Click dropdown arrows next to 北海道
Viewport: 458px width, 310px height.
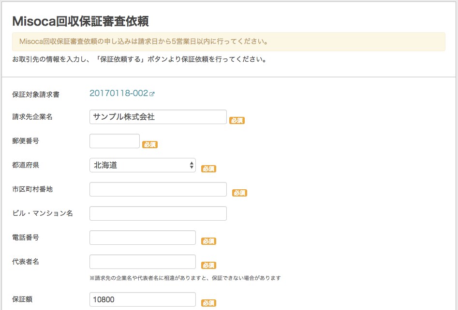click(x=192, y=165)
